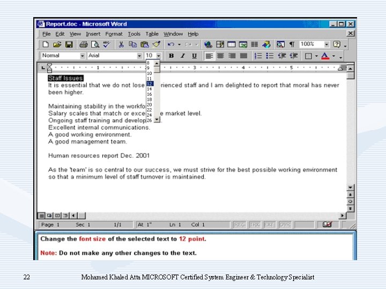
Task: Click the Insert Hyperlink globe icon
Action: pyautogui.click(x=208, y=44)
